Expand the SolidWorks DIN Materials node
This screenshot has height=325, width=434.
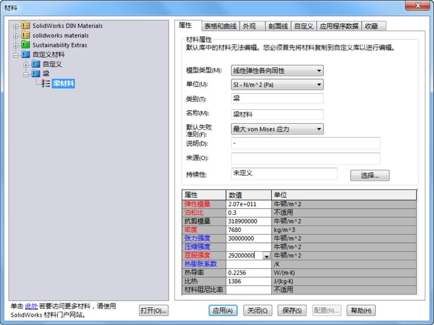click(x=16, y=27)
